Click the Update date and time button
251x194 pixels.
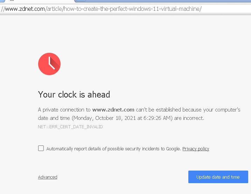[218, 177]
